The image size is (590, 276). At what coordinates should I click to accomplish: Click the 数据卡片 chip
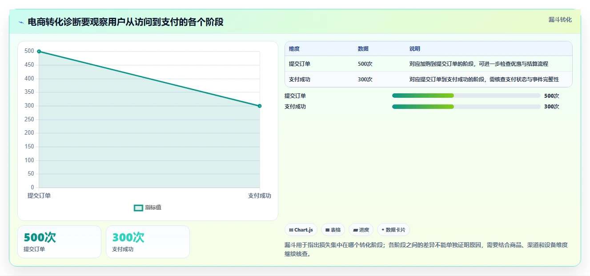(x=393, y=230)
